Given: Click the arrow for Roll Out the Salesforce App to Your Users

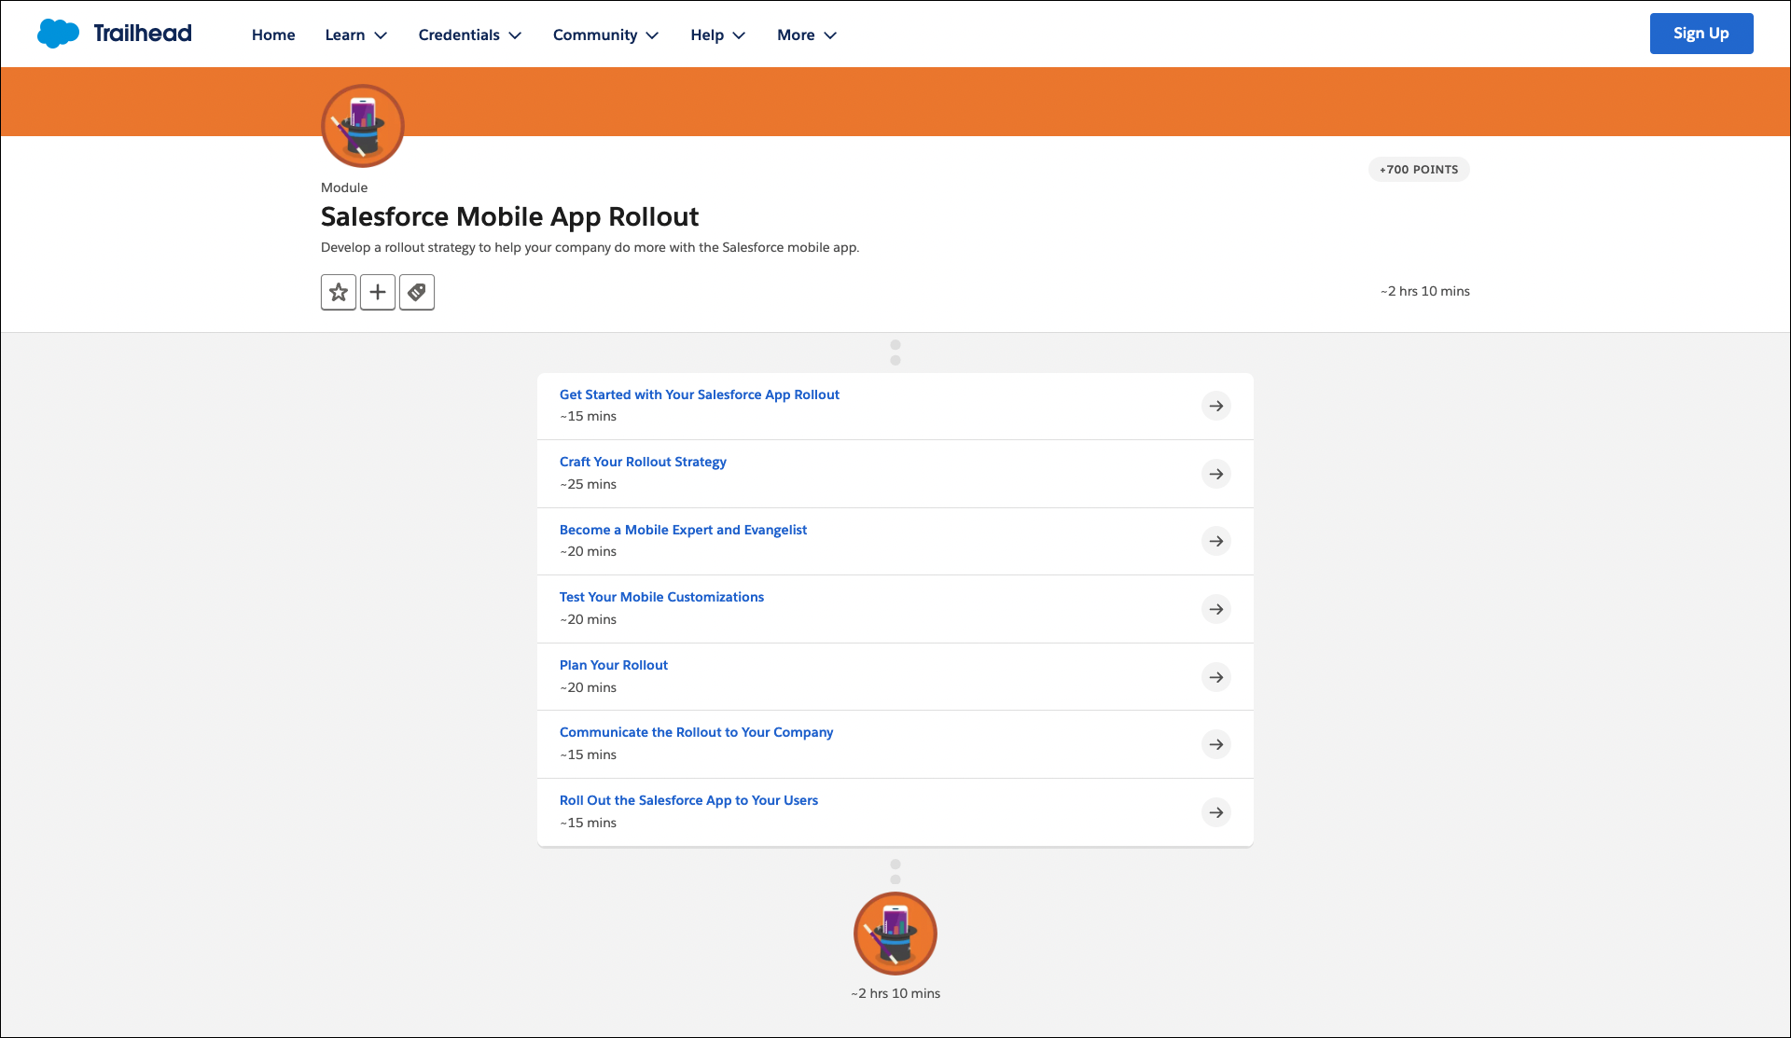Looking at the screenshot, I should tap(1216, 812).
